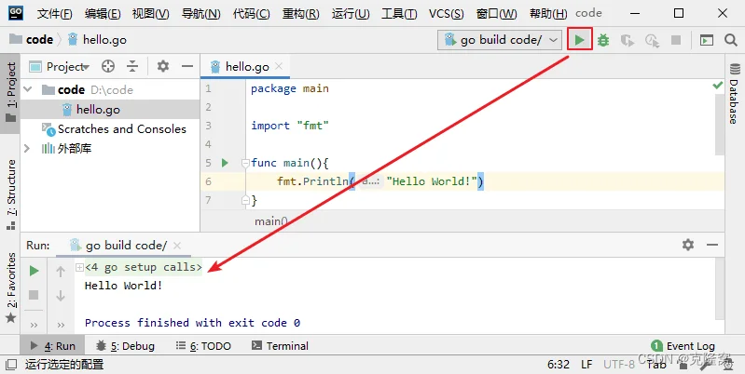Open Run panel settings gear
745x374 pixels.
(688, 245)
